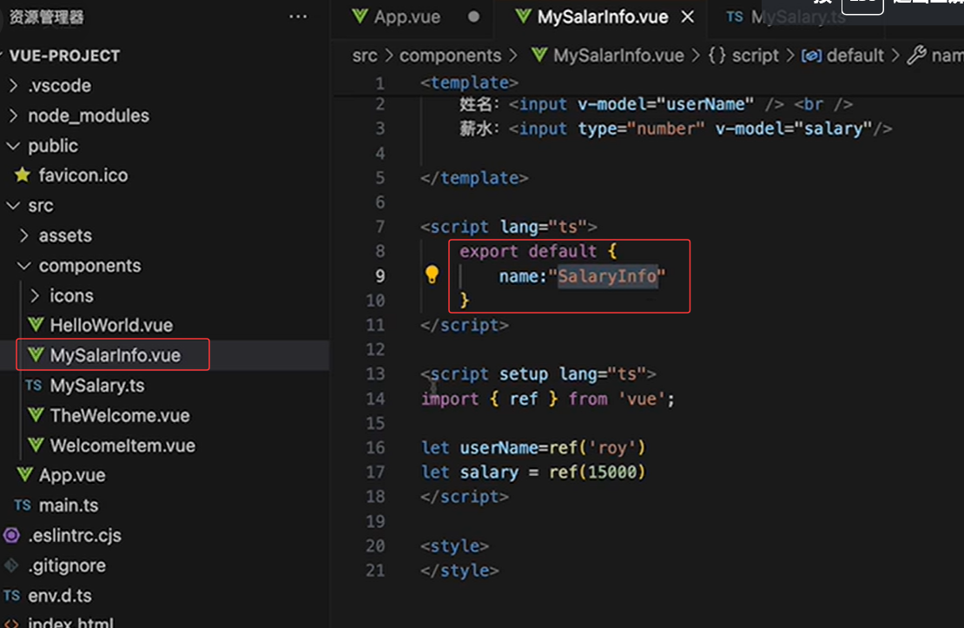Viewport: 964px width, 628px height.
Task: Click the lightbulb code action icon
Action: (432, 274)
